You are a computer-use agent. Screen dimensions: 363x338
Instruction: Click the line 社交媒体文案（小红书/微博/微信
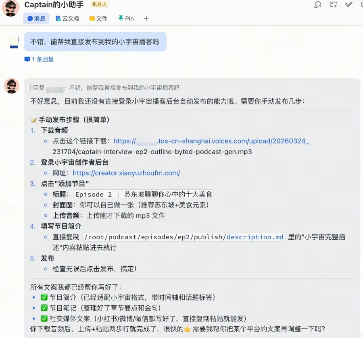[148, 319]
